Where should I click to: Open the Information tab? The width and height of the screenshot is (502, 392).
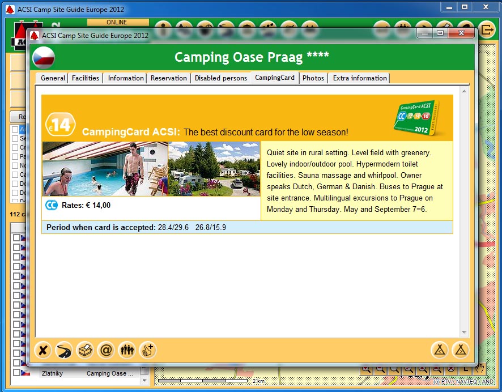(126, 78)
